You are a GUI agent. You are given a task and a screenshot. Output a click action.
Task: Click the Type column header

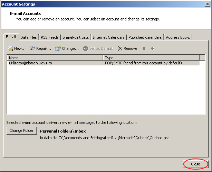click(151, 58)
